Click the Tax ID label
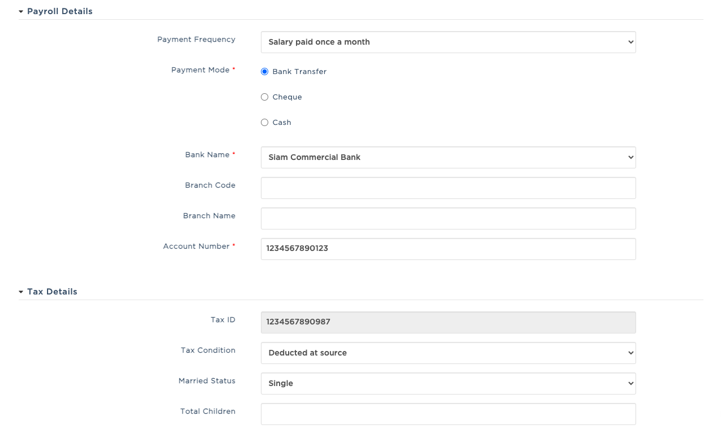This screenshot has width=721, height=429. click(x=223, y=320)
